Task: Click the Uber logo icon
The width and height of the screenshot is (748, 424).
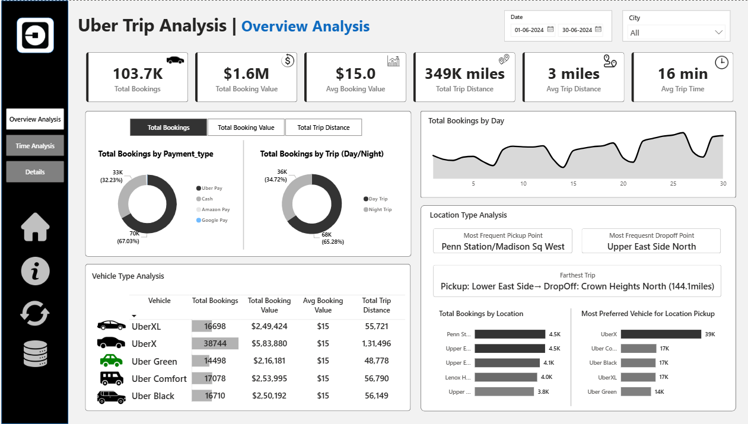Action: pos(36,35)
